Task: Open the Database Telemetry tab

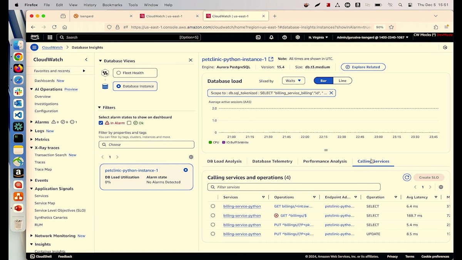Action: point(272,161)
